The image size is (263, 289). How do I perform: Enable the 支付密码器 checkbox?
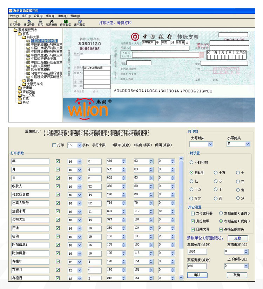pyautogui.click(x=193, y=214)
